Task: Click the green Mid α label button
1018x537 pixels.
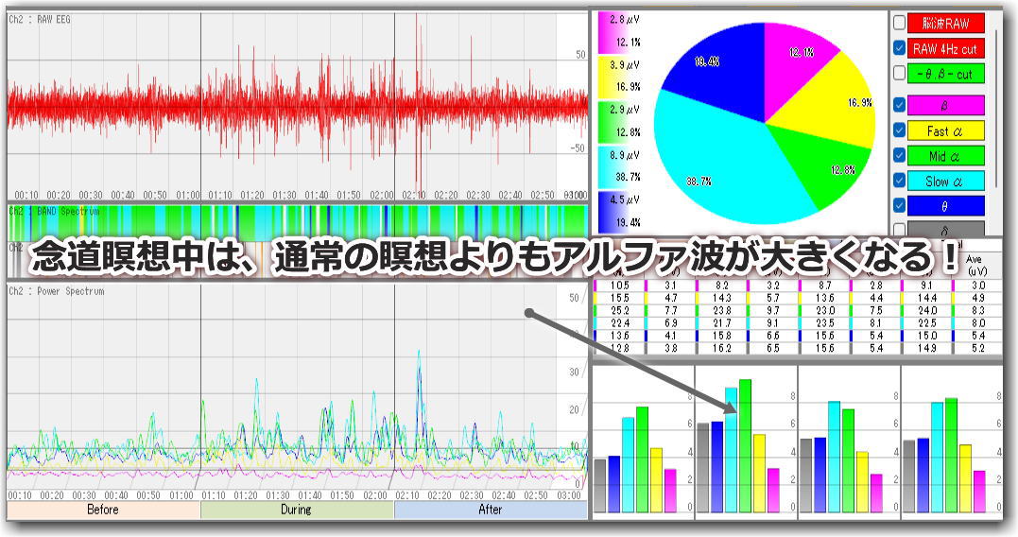Action: click(x=945, y=155)
